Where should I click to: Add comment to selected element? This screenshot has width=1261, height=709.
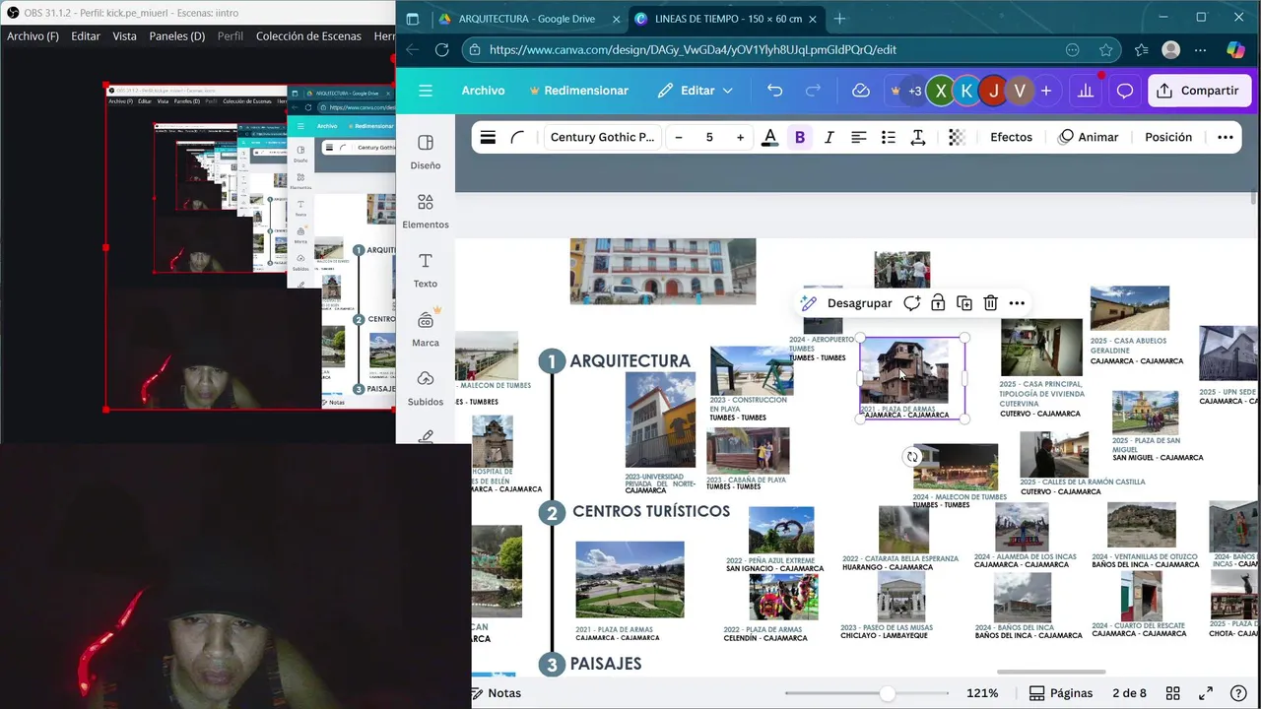(x=912, y=303)
